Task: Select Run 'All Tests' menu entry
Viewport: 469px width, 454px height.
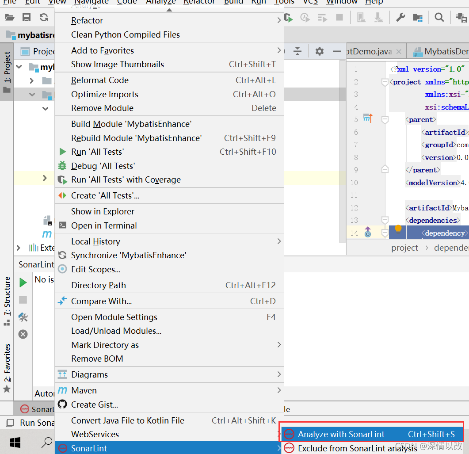Action: (x=169, y=152)
